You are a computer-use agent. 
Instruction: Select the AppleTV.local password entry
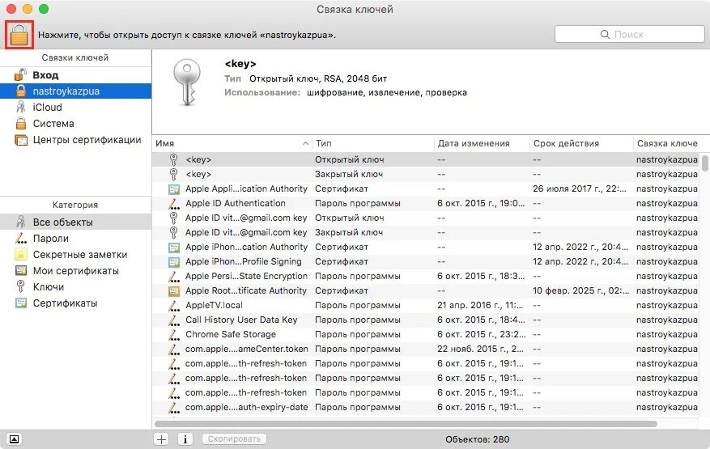click(427, 305)
